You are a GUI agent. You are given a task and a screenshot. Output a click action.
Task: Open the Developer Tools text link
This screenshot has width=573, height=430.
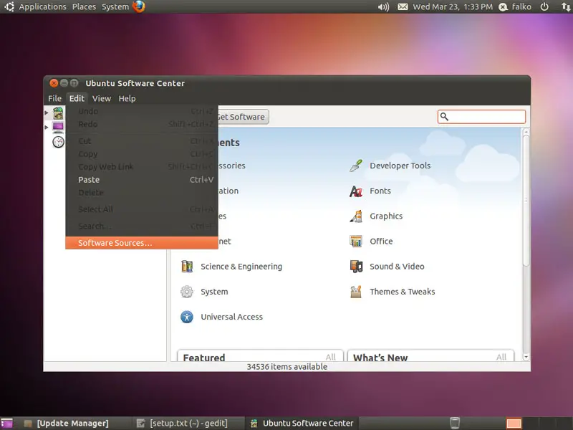(x=400, y=166)
